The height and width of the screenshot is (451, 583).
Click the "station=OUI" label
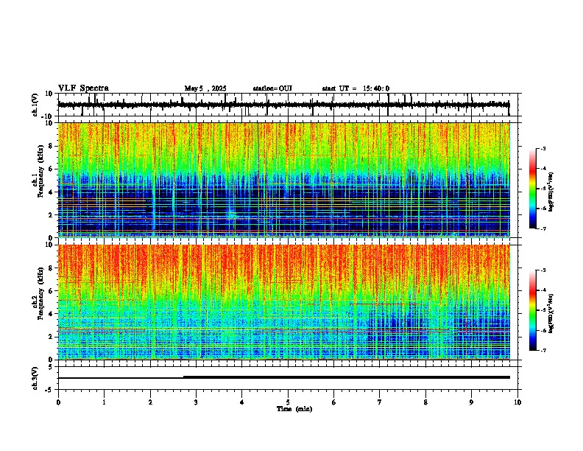272,88
